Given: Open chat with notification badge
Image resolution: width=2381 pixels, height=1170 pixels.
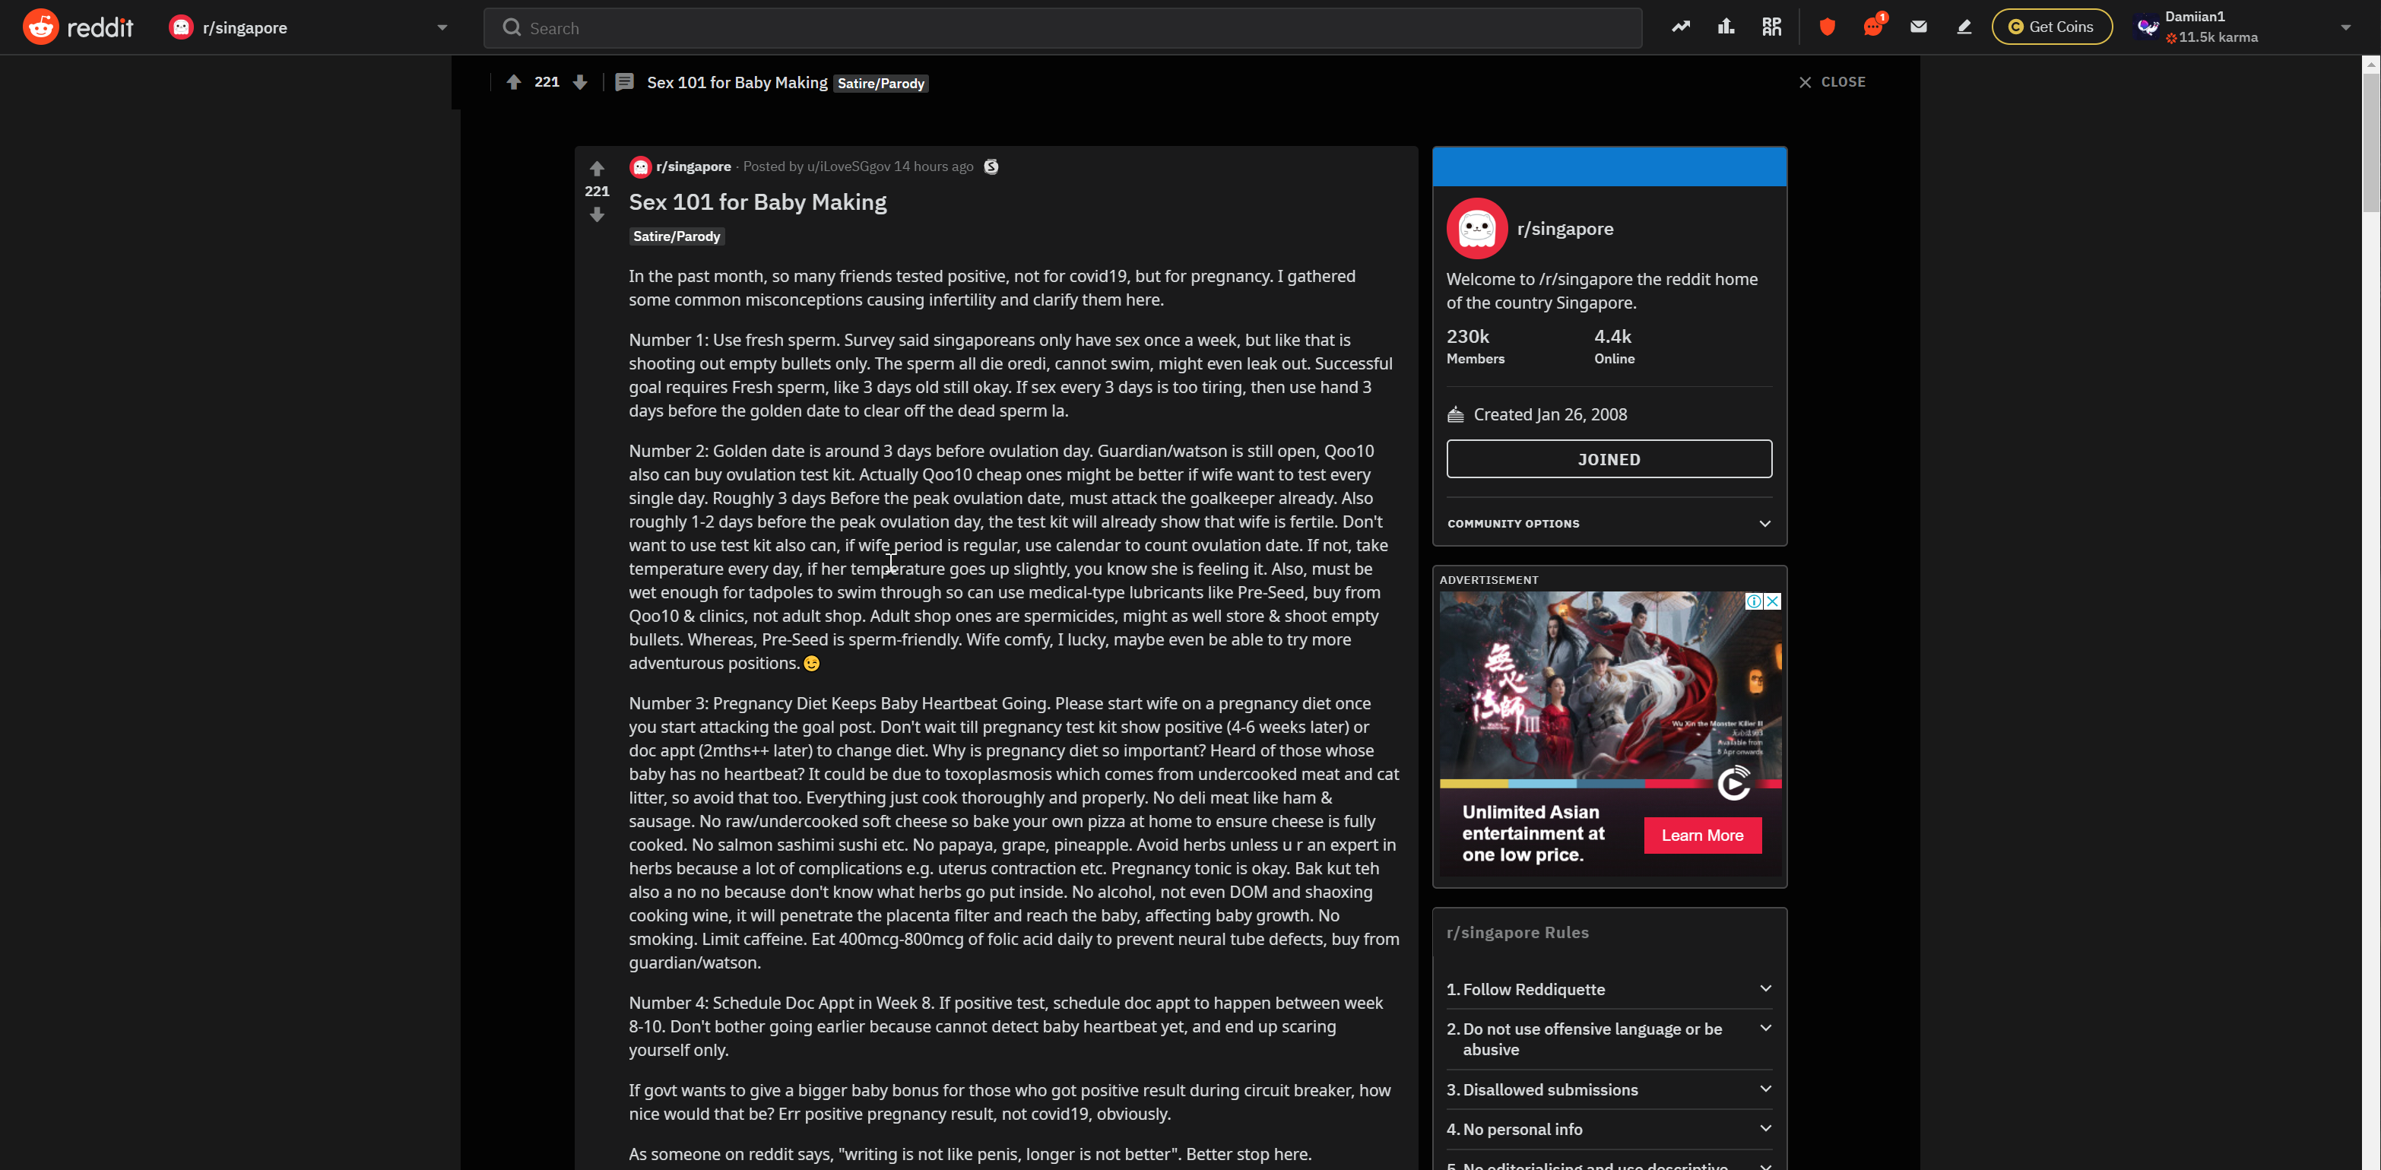Looking at the screenshot, I should pos(1872,27).
